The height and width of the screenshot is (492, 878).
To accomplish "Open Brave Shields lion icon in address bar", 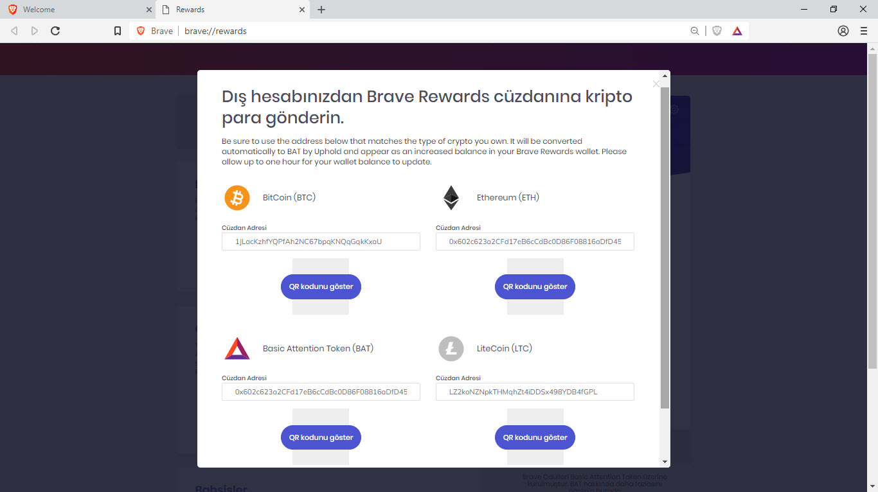I will click(x=717, y=31).
